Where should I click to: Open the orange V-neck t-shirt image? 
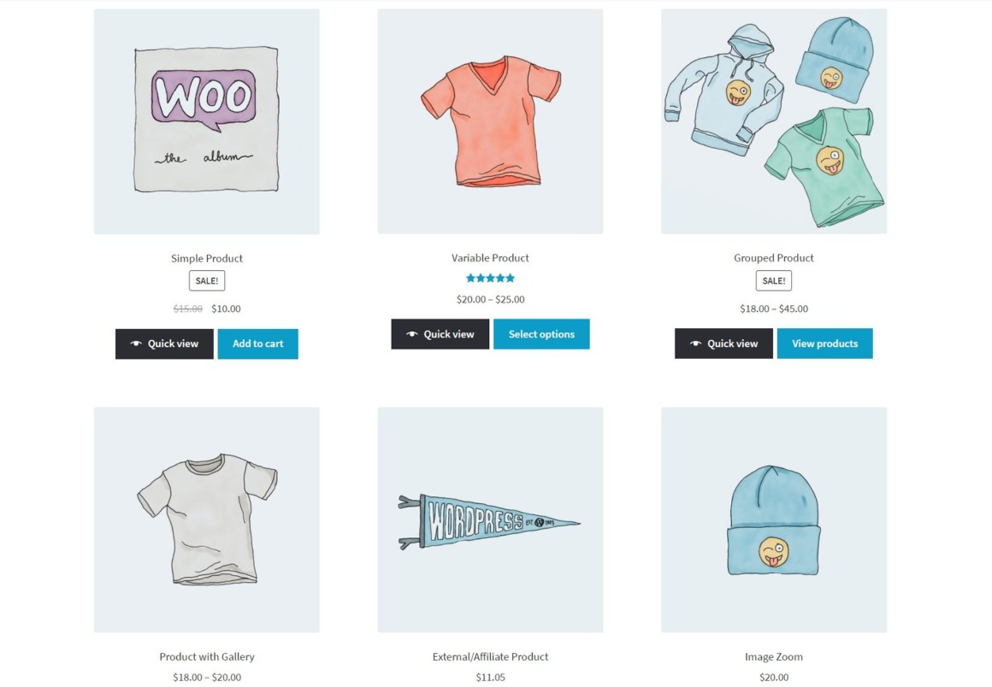(490, 121)
